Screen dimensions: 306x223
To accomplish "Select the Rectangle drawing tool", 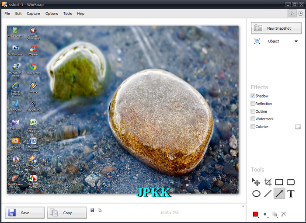I will (279, 182).
